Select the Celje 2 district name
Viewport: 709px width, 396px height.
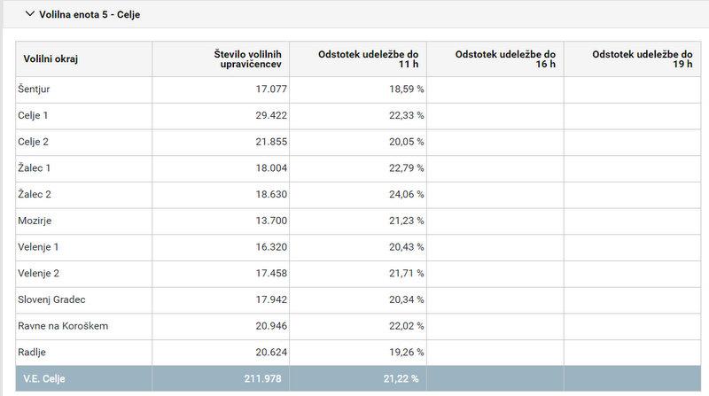click(33, 142)
